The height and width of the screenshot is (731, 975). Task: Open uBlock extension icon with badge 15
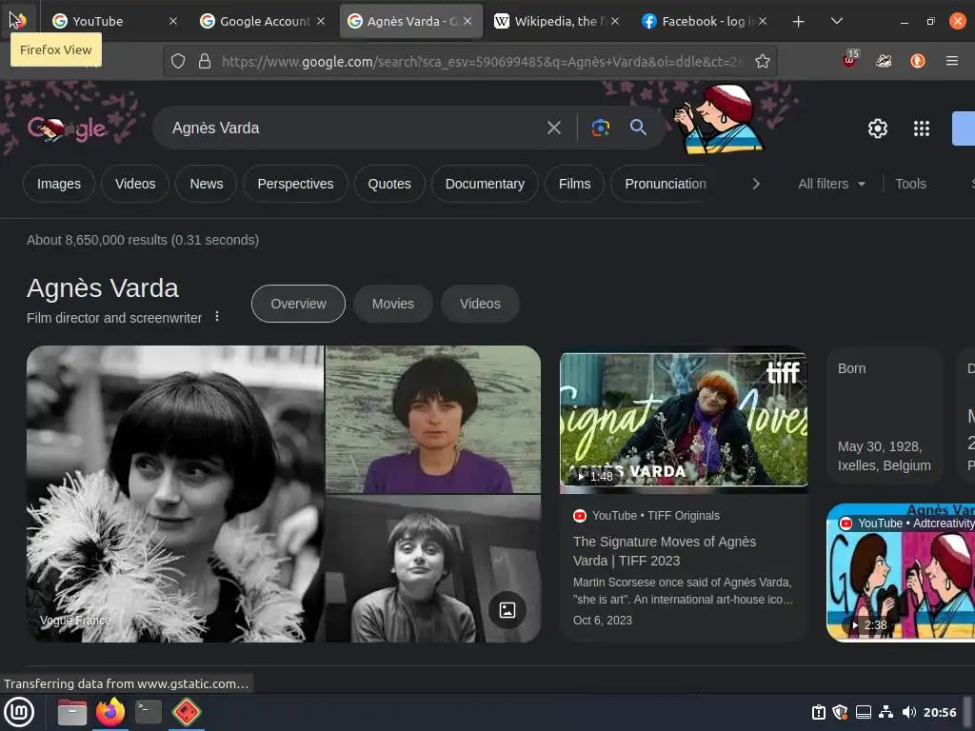(x=850, y=60)
